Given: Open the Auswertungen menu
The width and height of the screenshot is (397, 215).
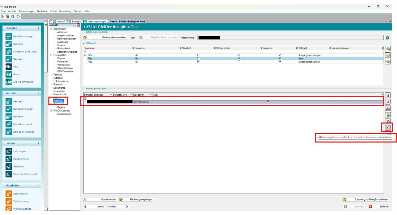Looking at the screenshot, I should 26,11.
